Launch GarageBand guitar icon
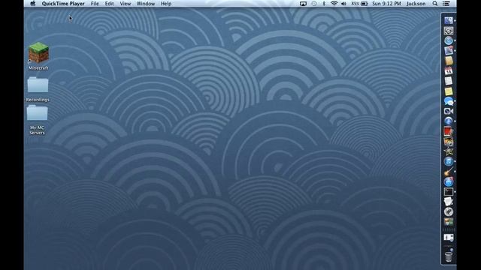The image size is (481, 270). tap(449, 172)
